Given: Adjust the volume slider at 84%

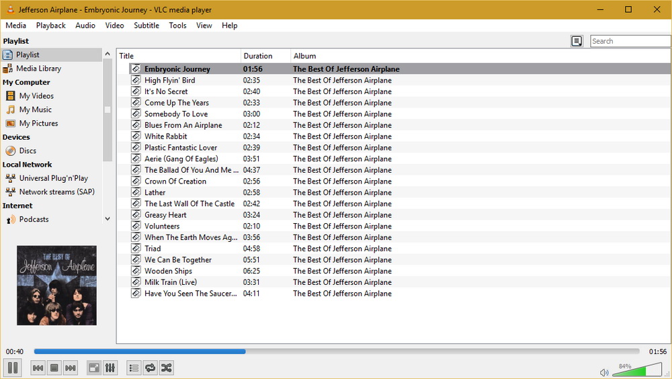Looking at the screenshot, I should tap(637, 370).
